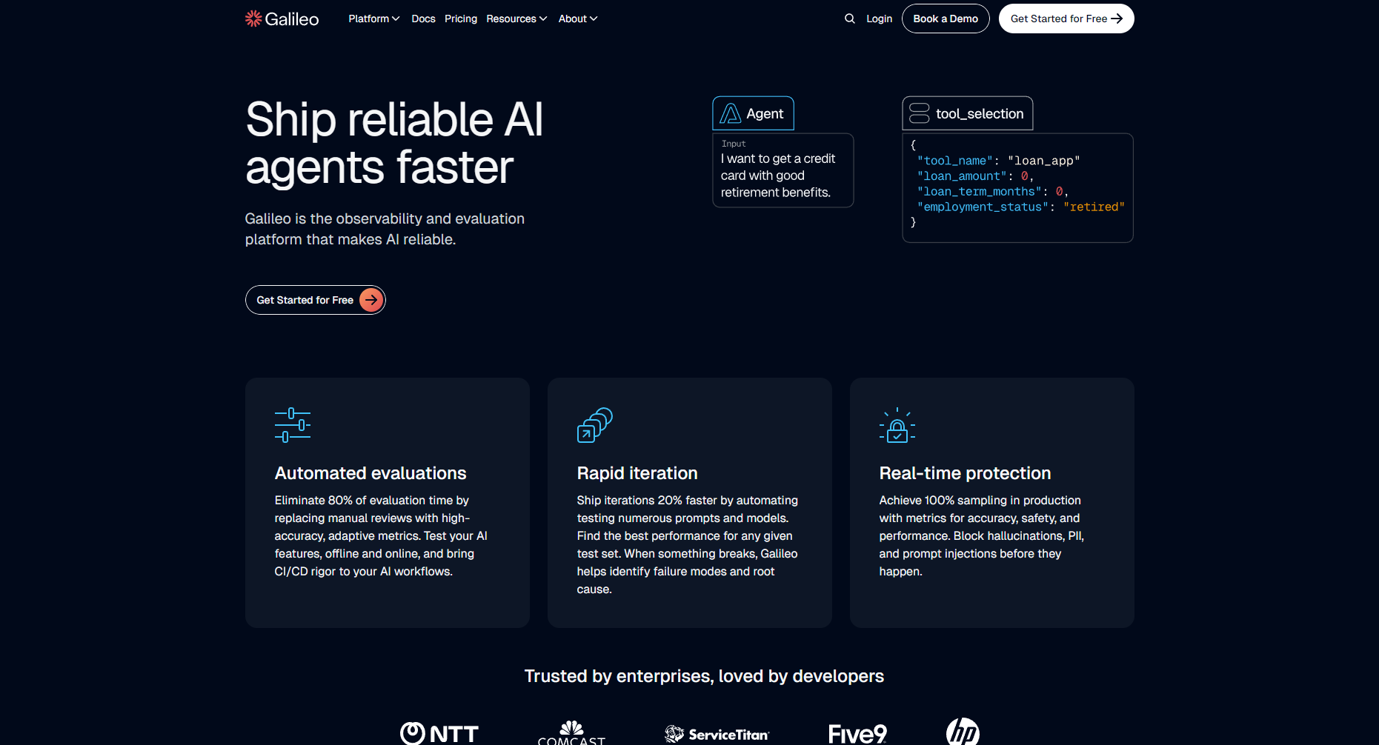1379x745 pixels.
Task: Click the Galileo logo
Action: [x=282, y=19]
